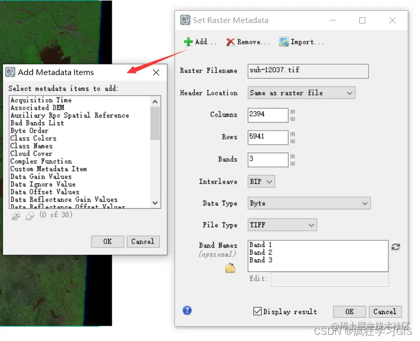Toggle the Display result checkbox
Screen dimensions: 420x341
257,311
